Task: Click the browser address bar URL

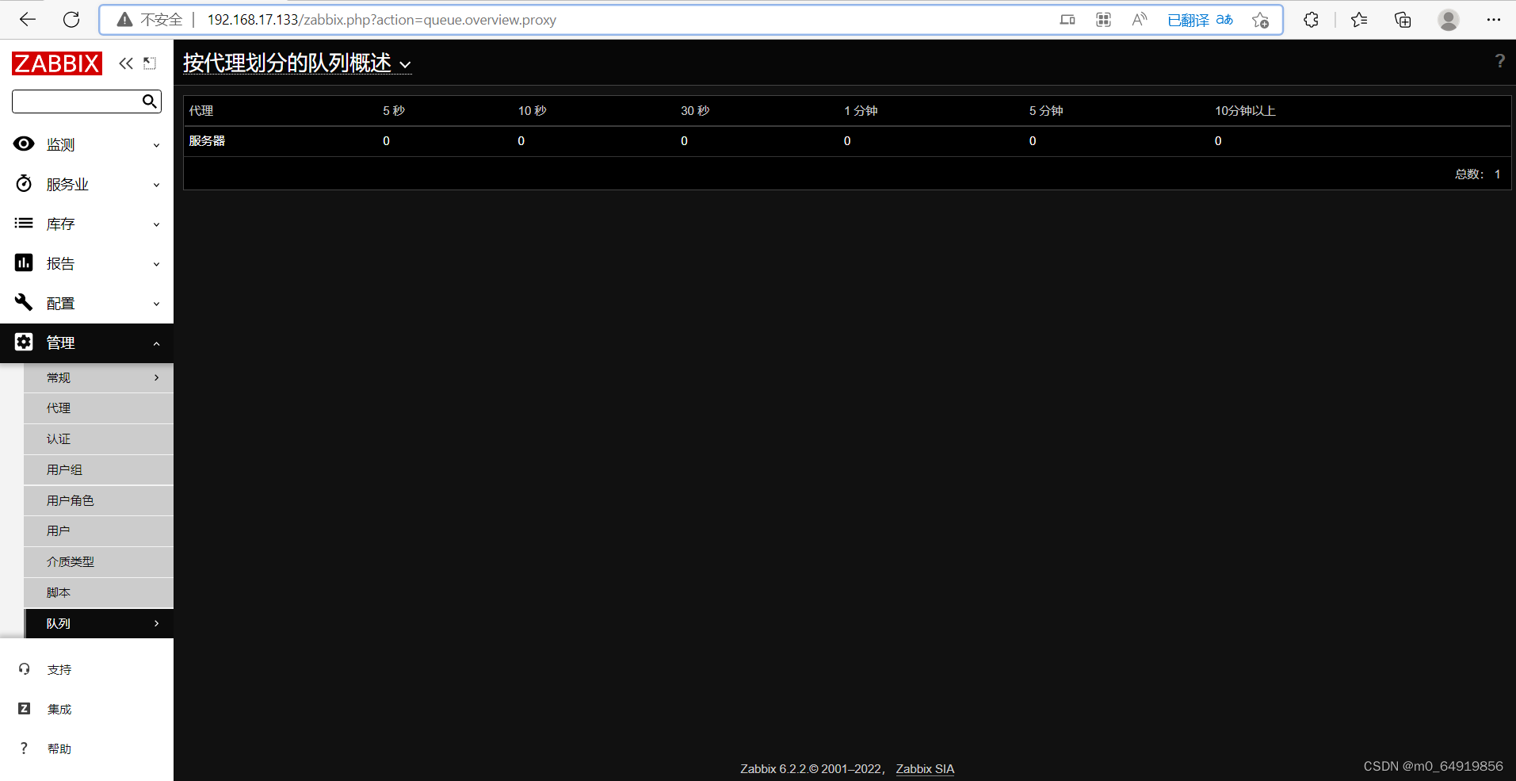Action: click(x=381, y=20)
